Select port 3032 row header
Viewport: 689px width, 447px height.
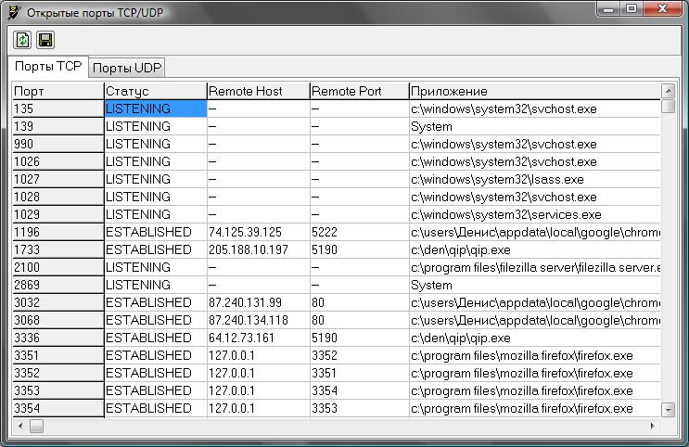(58, 302)
